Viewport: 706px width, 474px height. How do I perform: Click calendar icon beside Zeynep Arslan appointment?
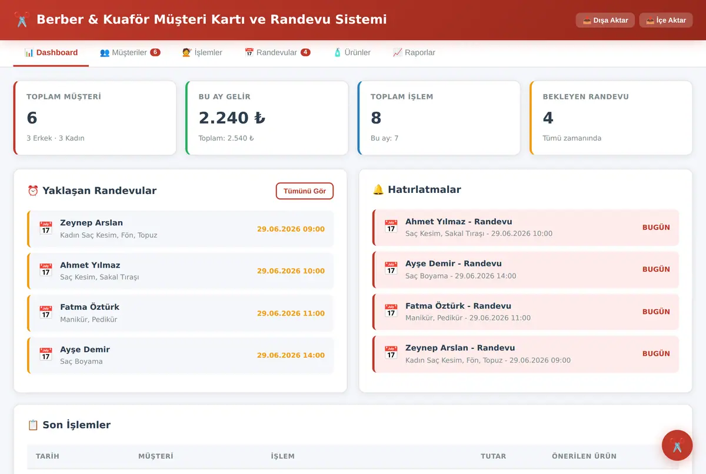pyautogui.click(x=46, y=228)
